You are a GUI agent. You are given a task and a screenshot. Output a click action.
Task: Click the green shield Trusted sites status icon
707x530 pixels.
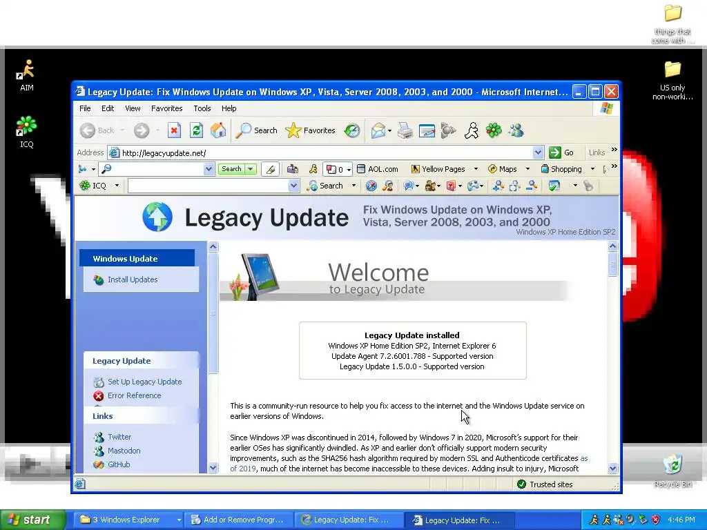(522, 484)
